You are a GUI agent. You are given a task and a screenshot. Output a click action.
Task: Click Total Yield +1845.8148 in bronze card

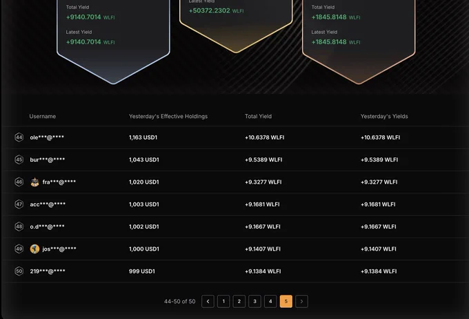coord(336,17)
